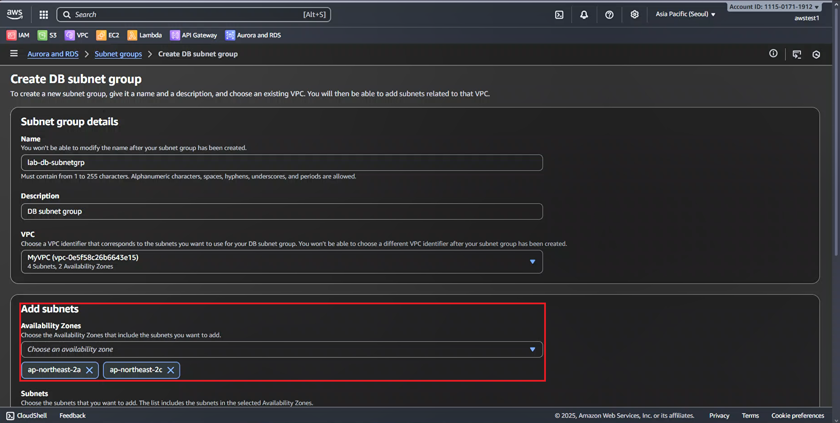
Task: Launch CloudShell from the top bar icon
Action: coord(559,15)
